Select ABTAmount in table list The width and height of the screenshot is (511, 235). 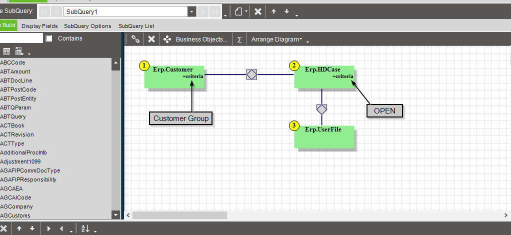tap(15, 71)
